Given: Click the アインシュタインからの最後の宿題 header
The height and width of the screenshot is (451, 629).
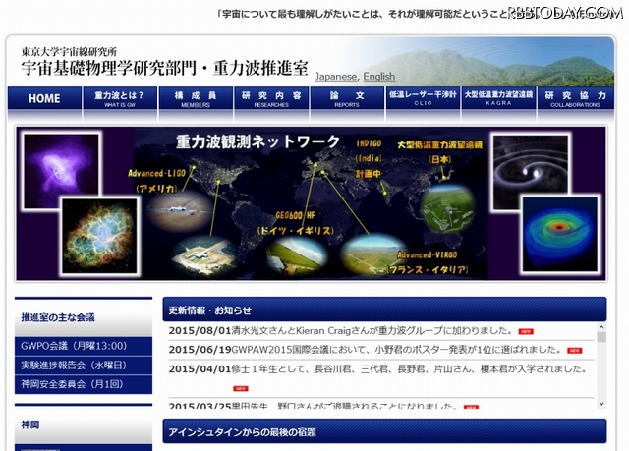Looking at the screenshot, I should tap(384, 431).
